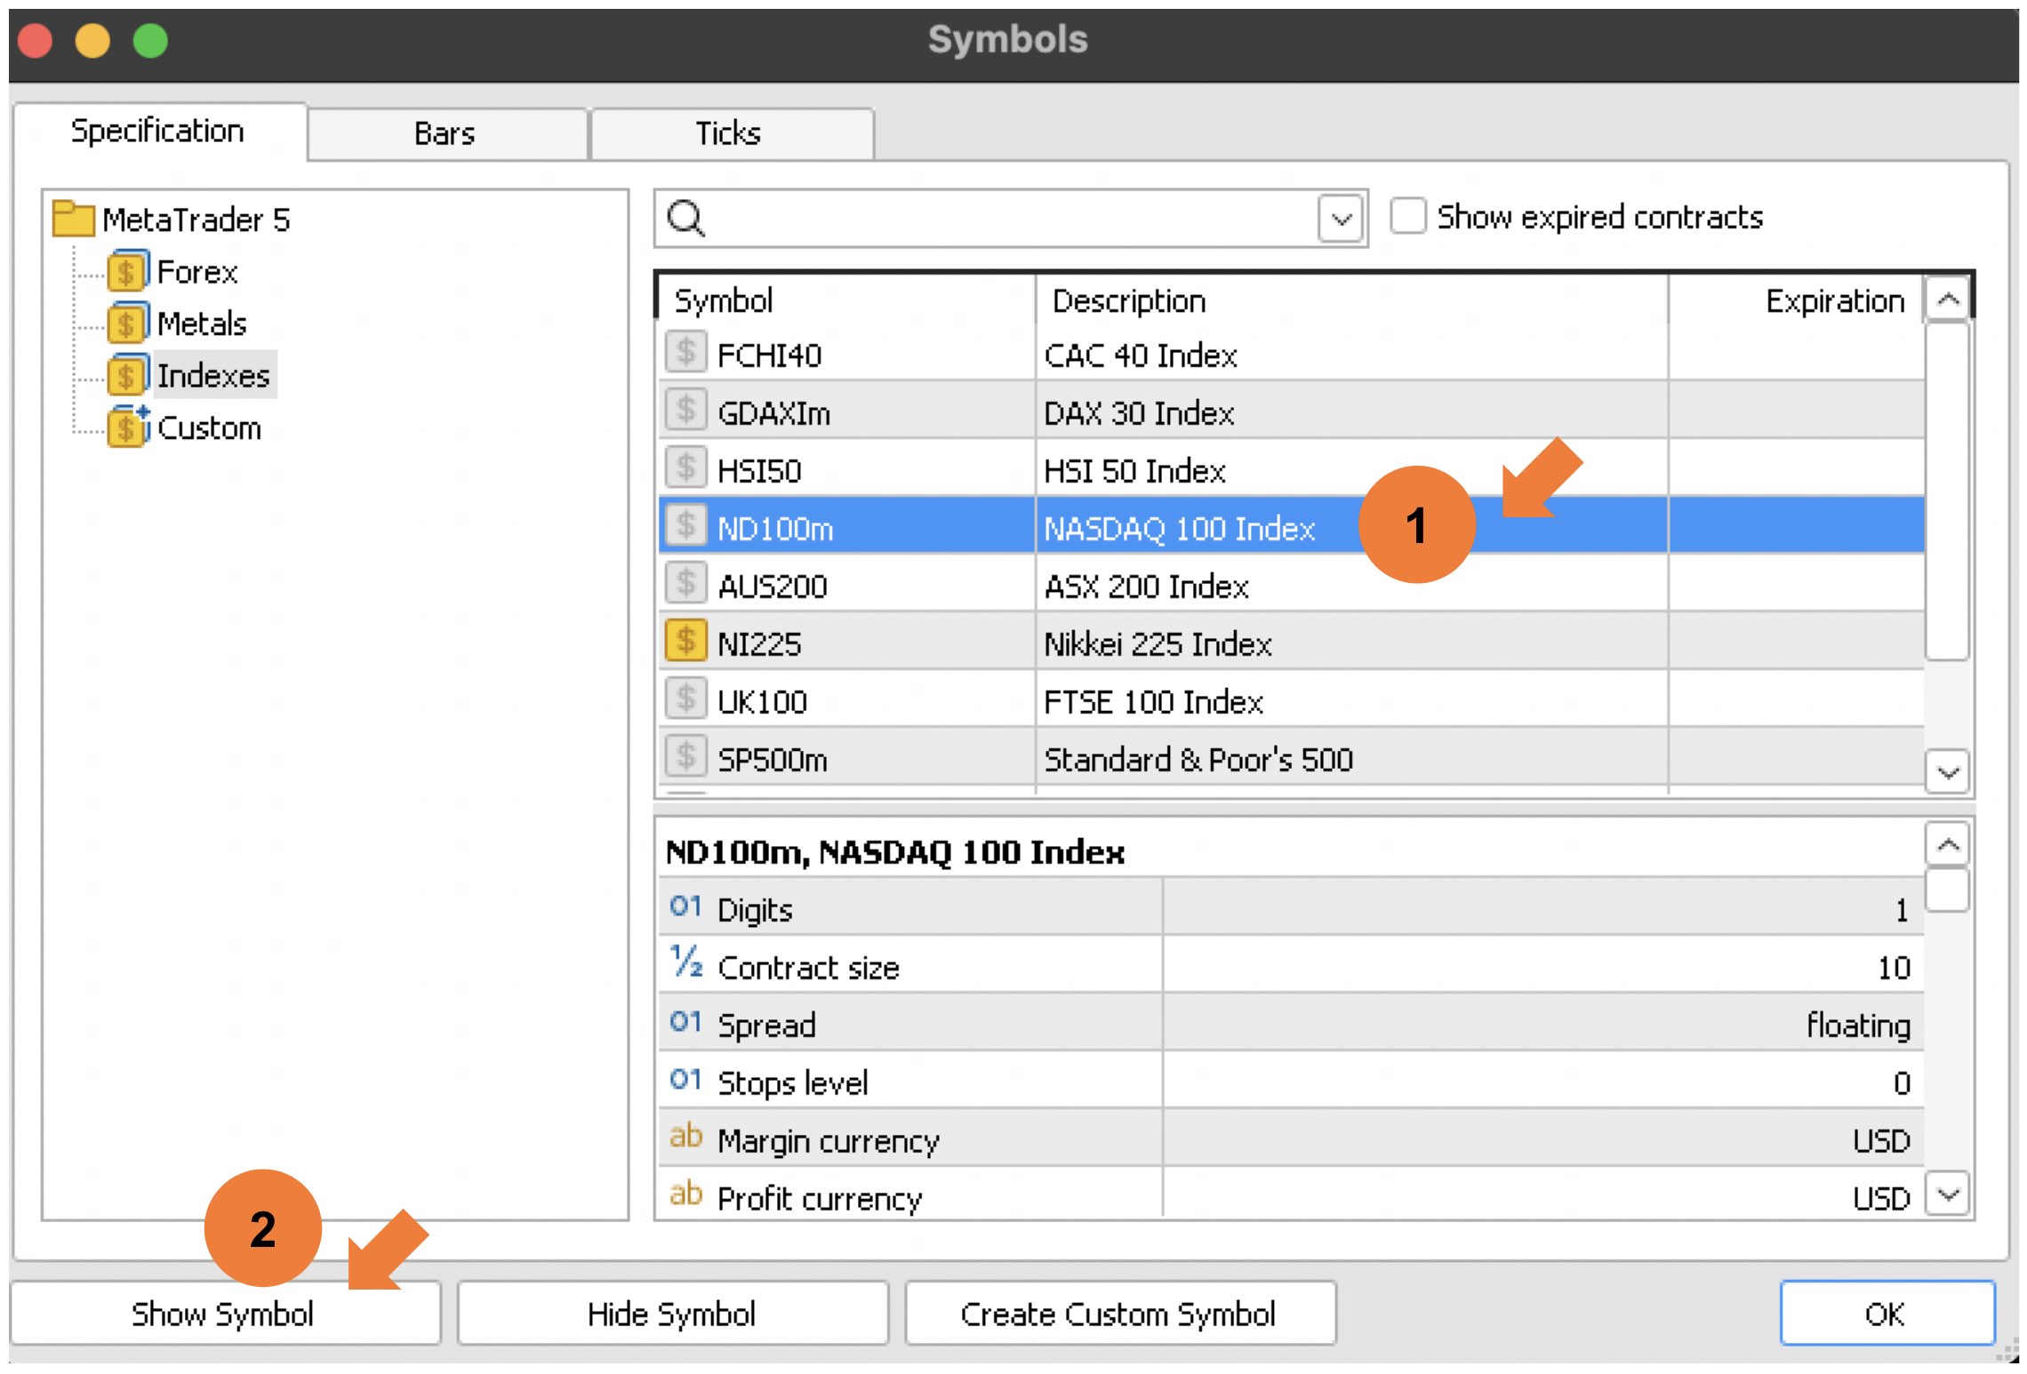The image size is (2027, 1374).
Task: Select the Standard & Poor's 500 description
Action: (1198, 760)
